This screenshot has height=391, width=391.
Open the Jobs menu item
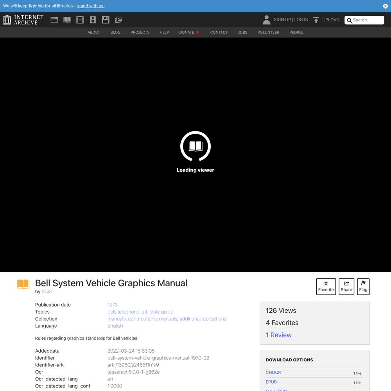(x=243, y=32)
